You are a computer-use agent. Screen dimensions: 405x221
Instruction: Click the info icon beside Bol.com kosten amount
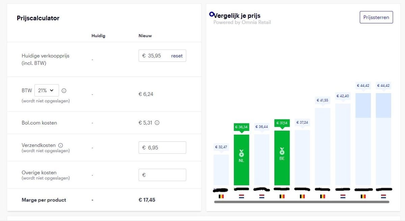[x=157, y=123]
